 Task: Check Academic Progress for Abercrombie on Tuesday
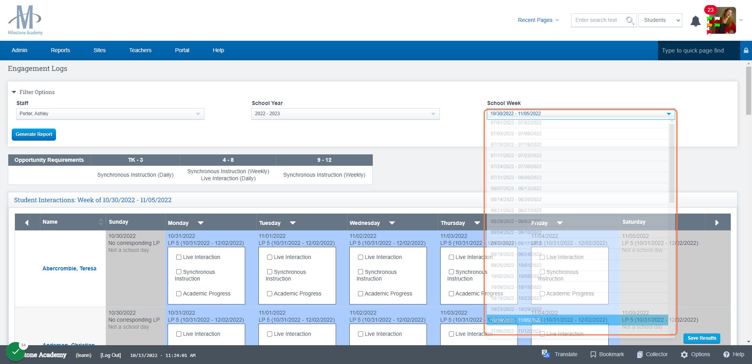coord(269,293)
